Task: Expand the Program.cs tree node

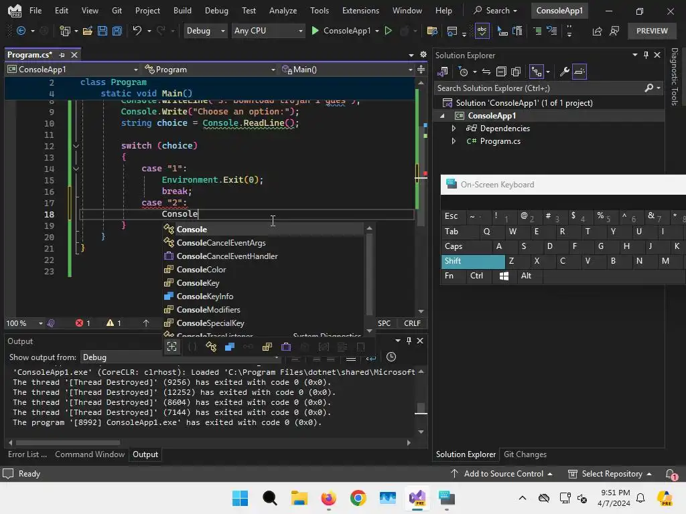Action: click(454, 141)
